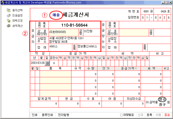Click second row 품목 item field
Viewport: 173px width, 119px height.
pyautogui.click(x=55, y=80)
